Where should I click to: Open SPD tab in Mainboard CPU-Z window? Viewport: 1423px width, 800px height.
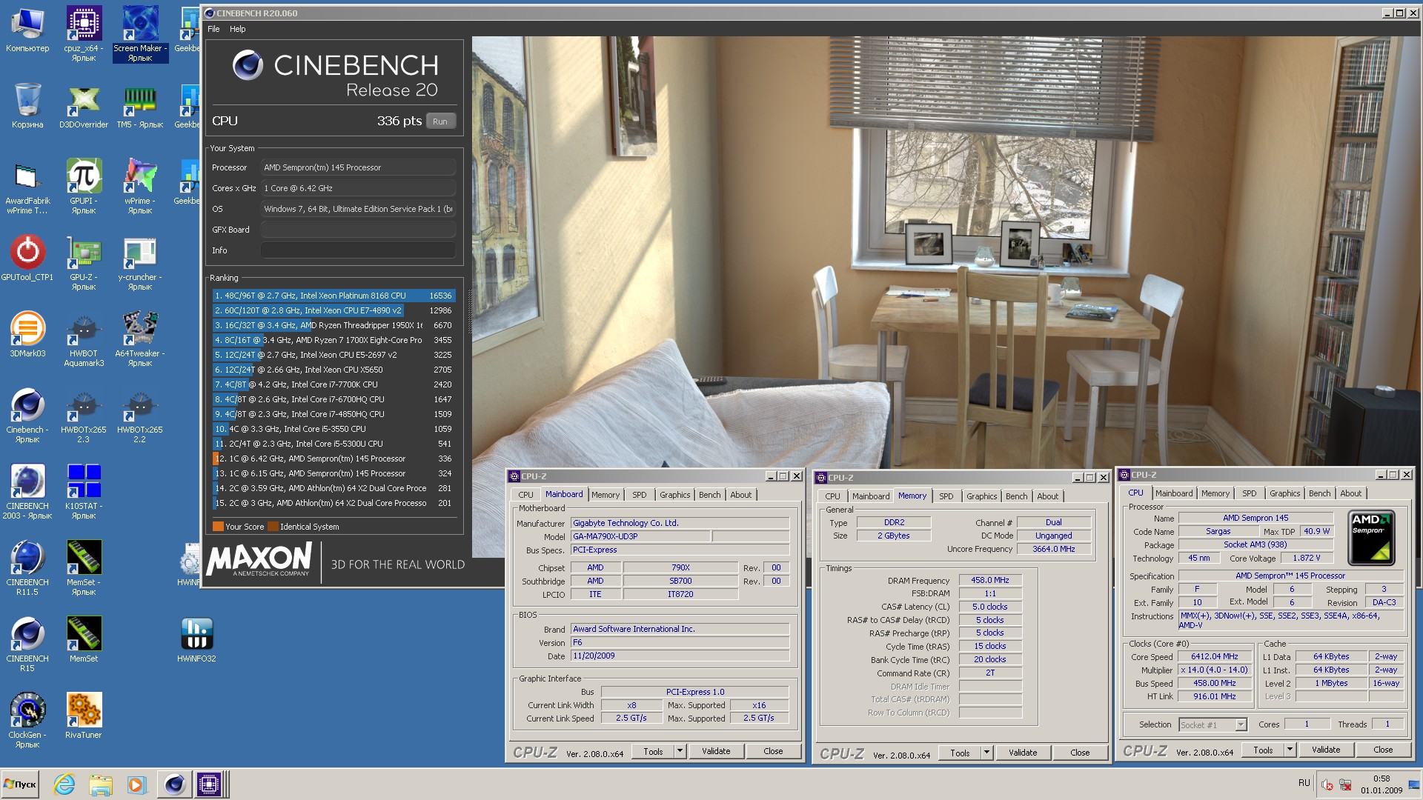pyautogui.click(x=640, y=495)
